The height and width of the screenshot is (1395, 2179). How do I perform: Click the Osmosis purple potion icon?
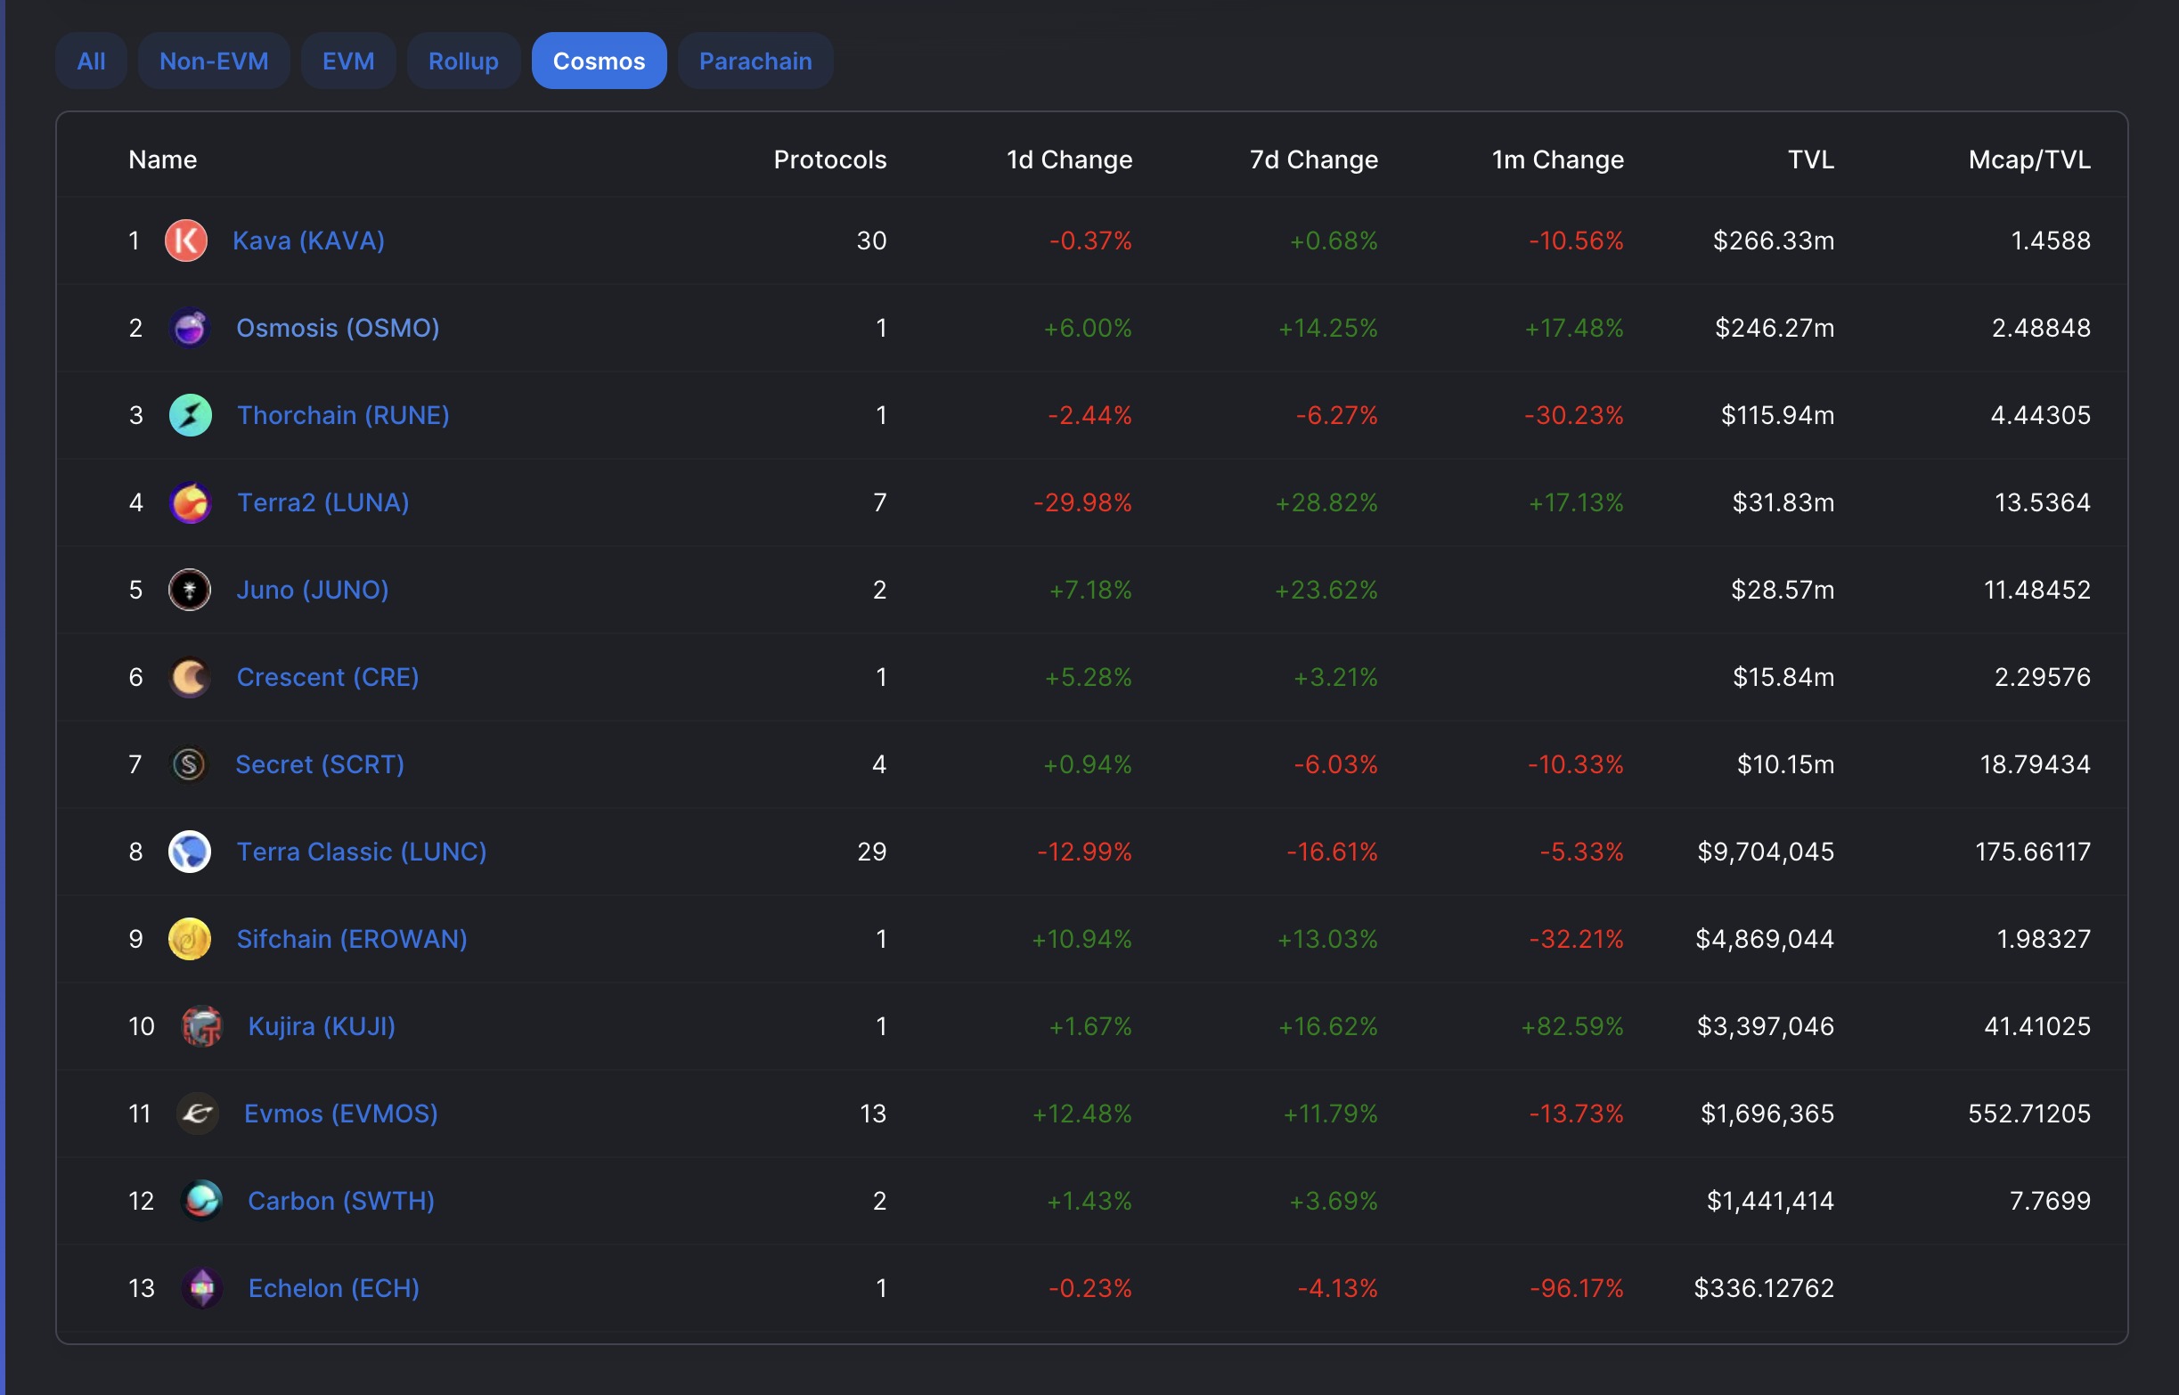pos(189,328)
